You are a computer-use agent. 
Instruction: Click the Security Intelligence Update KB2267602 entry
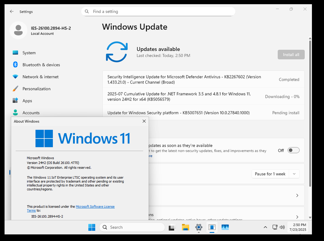pos(203,80)
